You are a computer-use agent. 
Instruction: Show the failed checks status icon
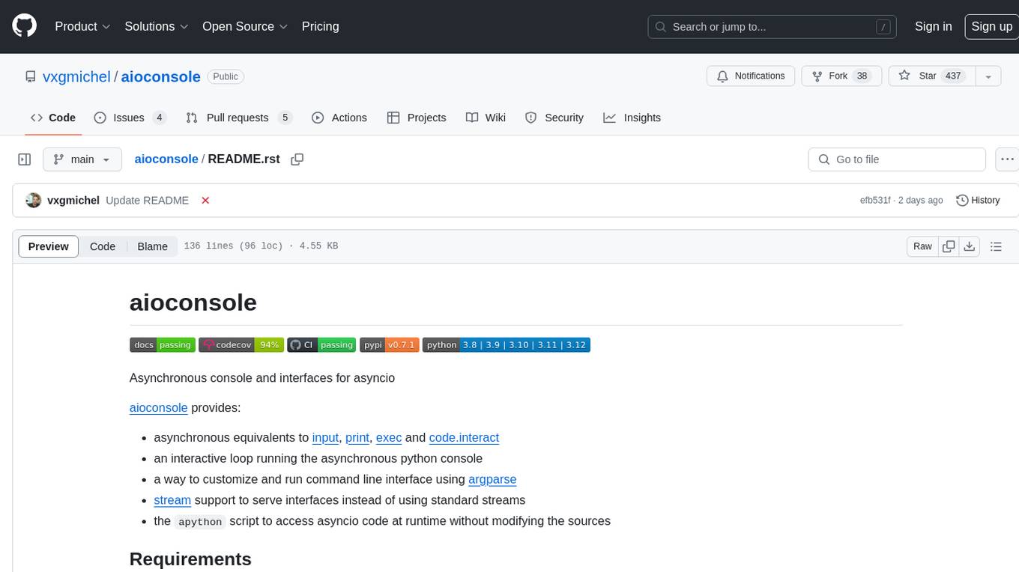click(205, 201)
